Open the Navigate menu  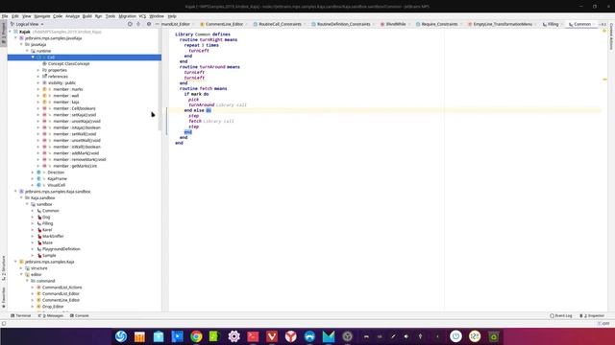click(x=42, y=16)
